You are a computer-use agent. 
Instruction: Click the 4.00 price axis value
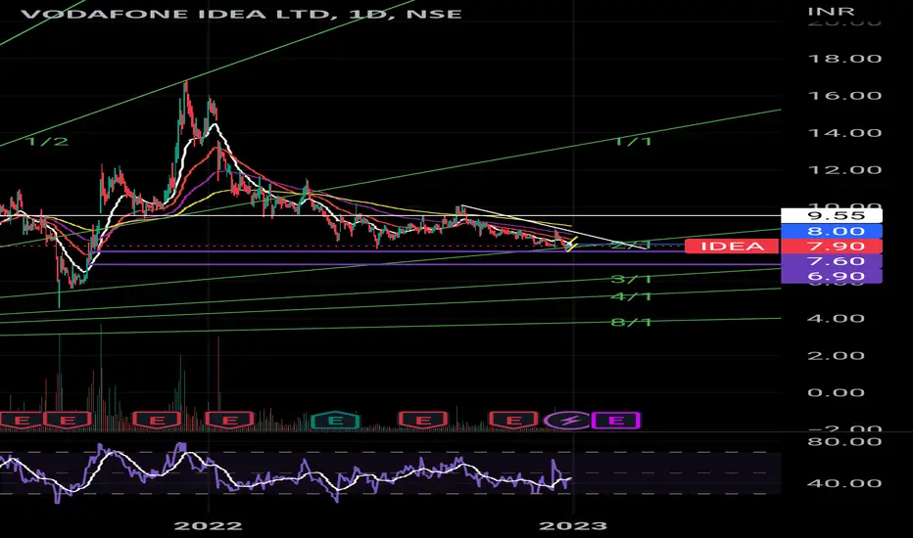(x=837, y=319)
